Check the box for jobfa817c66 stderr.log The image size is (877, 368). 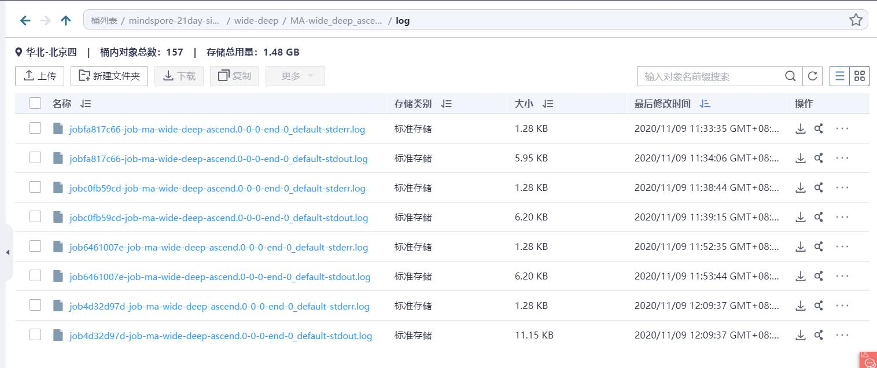(35, 128)
